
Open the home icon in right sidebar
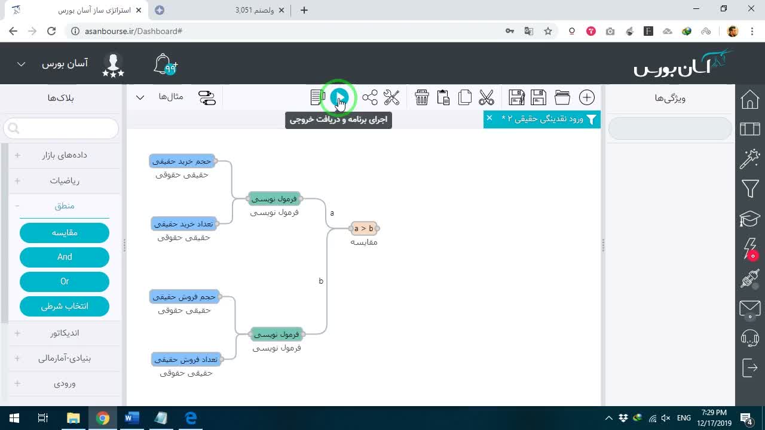pos(750,99)
